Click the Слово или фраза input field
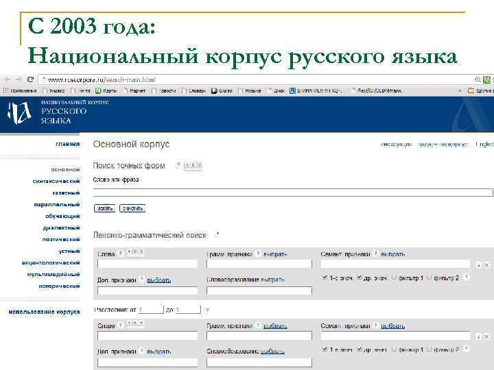 293,193
